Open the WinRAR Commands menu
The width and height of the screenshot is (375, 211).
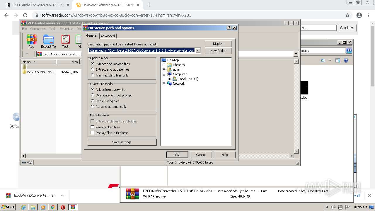[x=38, y=29]
